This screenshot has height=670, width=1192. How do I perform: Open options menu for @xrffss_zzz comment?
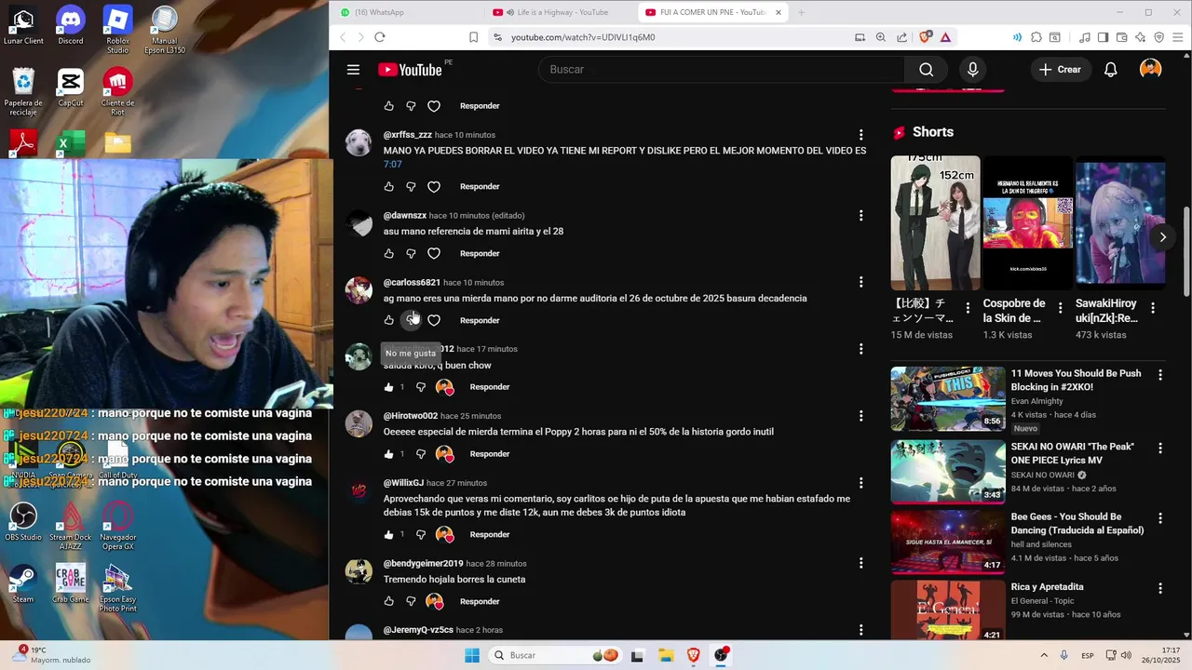coord(860,135)
